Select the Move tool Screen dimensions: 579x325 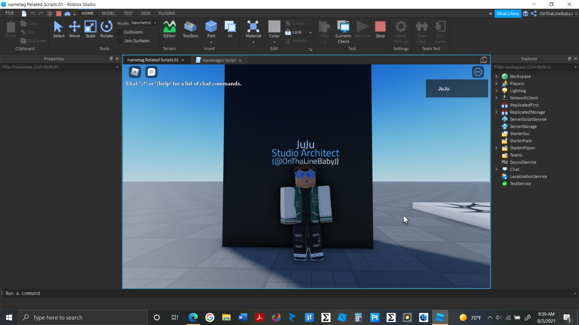[x=74, y=29]
